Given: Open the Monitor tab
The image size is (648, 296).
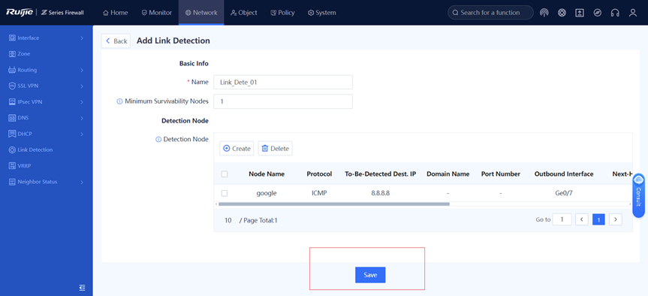Looking at the screenshot, I should (x=157, y=13).
